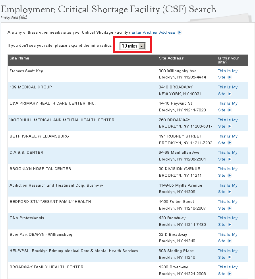Click arrow icon in BEDFORD STUYVESANT row

[230, 208]
